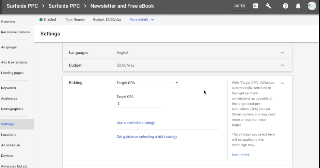Go to Keywords in the sidebar
Screen dimensions: 320x168
[9, 88]
